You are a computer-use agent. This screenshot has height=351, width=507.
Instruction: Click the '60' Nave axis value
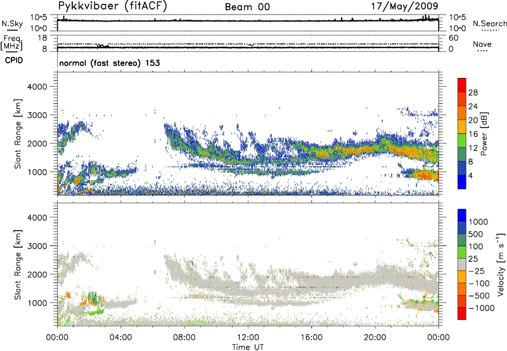coord(453,38)
